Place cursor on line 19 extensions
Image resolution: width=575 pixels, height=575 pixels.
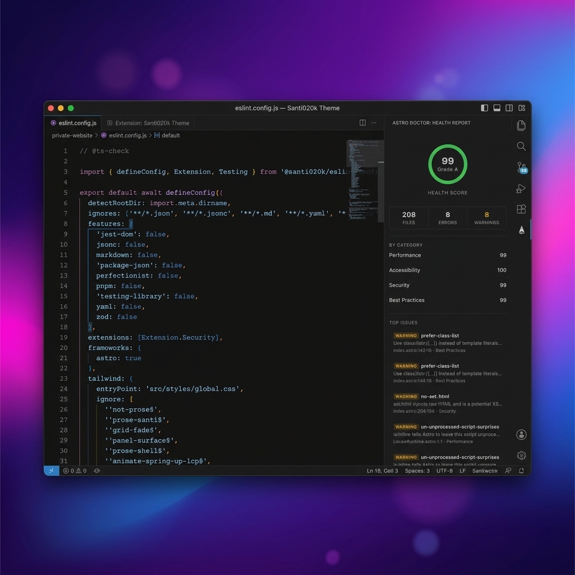(155, 337)
